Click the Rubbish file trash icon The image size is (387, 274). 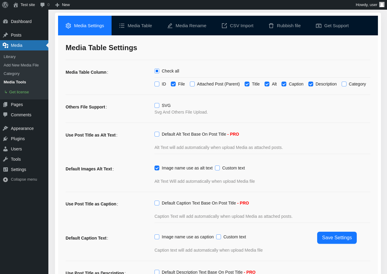pyautogui.click(x=271, y=26)
